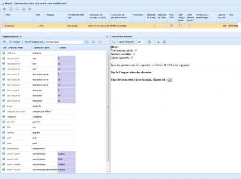Click the blue round icon in the Import des données toolbar
The height and width of the screenshot is (179, 241).
coord(164,41)
